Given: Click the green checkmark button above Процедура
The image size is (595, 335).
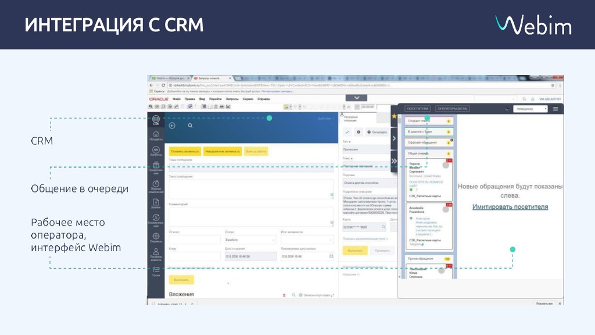Looking at the screenshot, I should pyautogui.click(x=347, y=132).
